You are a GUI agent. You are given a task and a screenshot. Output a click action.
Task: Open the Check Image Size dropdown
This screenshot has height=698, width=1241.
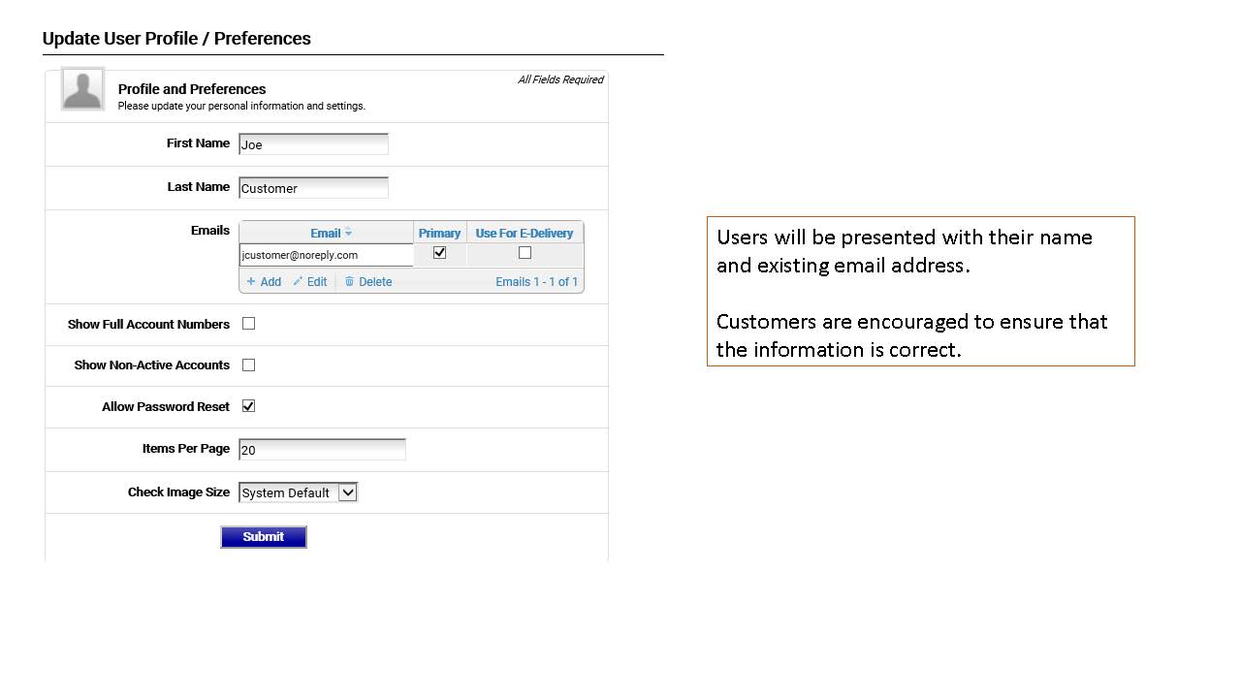point(347,492)
